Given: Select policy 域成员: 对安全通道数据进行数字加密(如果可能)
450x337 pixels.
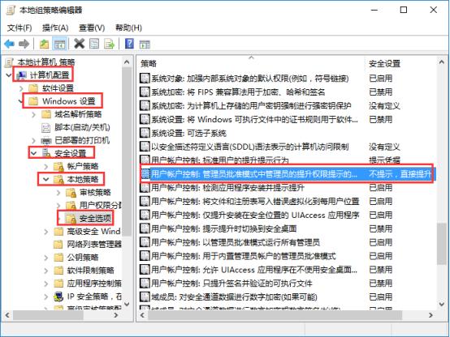Looking at the screenshot, I should (x=234, y=297).
